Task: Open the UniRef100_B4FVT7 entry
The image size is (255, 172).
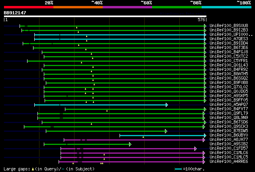Action: [229, 109]
